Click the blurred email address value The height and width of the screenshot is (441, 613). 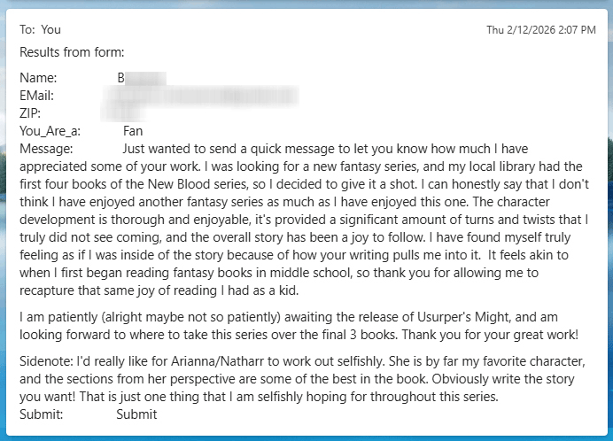pos(208,95)
